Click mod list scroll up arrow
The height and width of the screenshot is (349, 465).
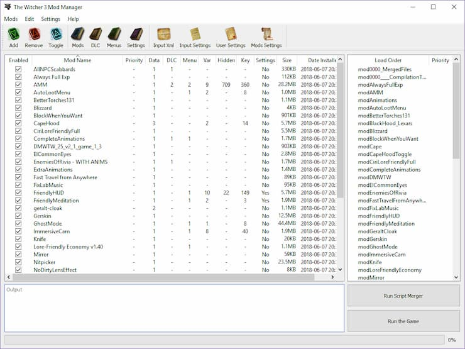[340, 59]
